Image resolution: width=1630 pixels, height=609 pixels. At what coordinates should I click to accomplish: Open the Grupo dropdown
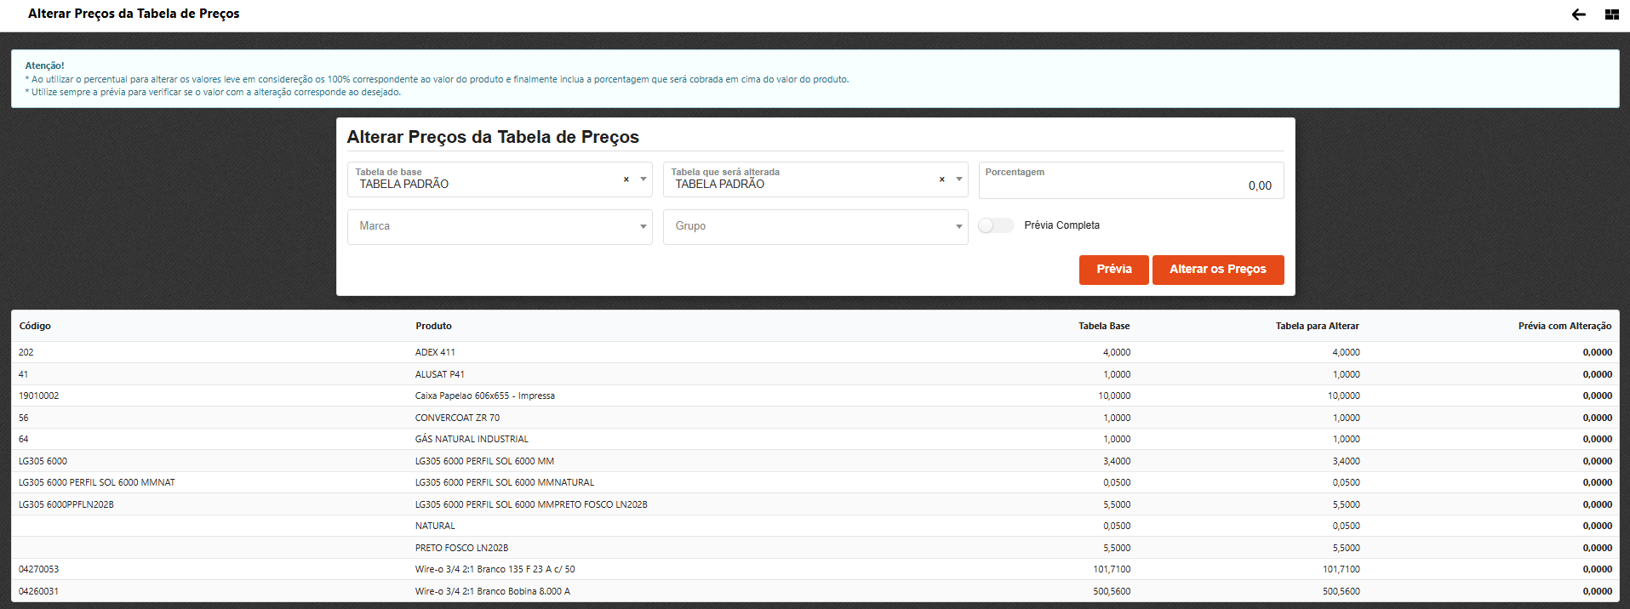pyautogui.click(x=815, y=227)
